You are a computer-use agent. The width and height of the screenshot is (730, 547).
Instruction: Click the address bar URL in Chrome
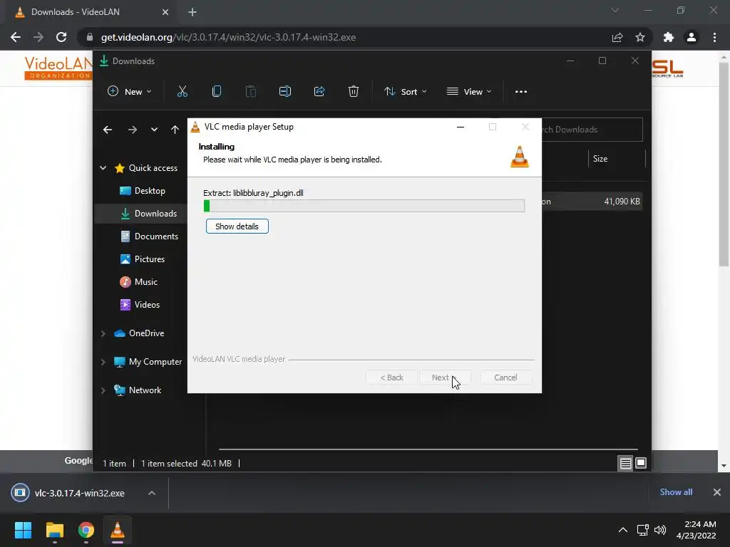[228, 37]
